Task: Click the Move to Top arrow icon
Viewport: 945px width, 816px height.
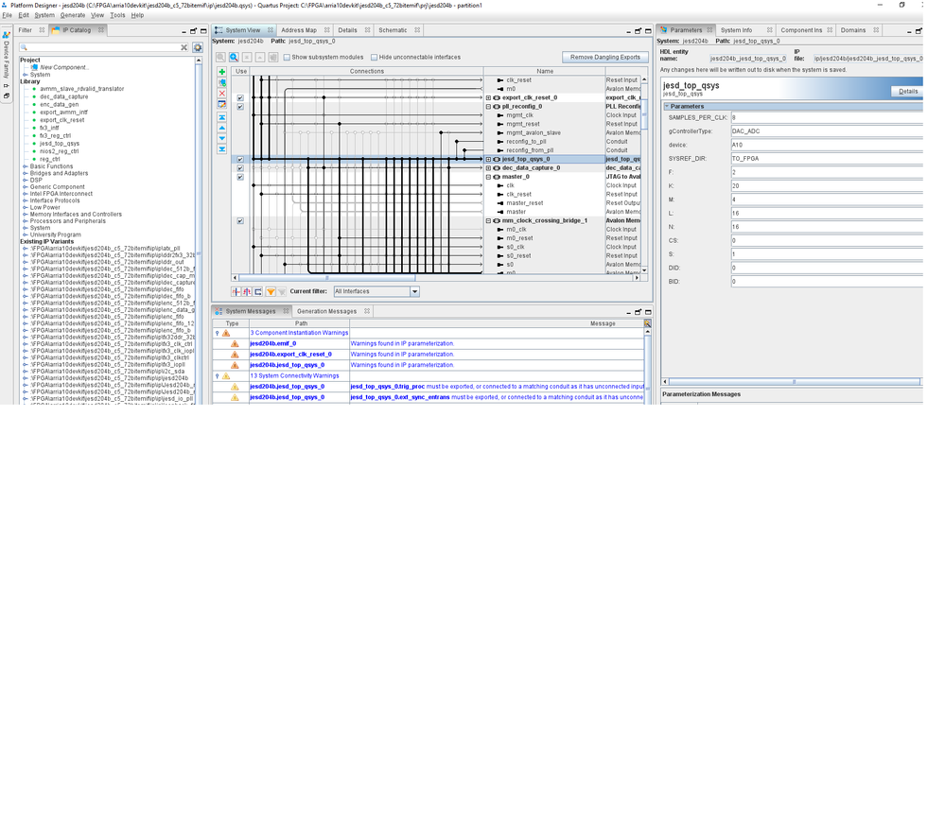Action: (x=222, y=116)
